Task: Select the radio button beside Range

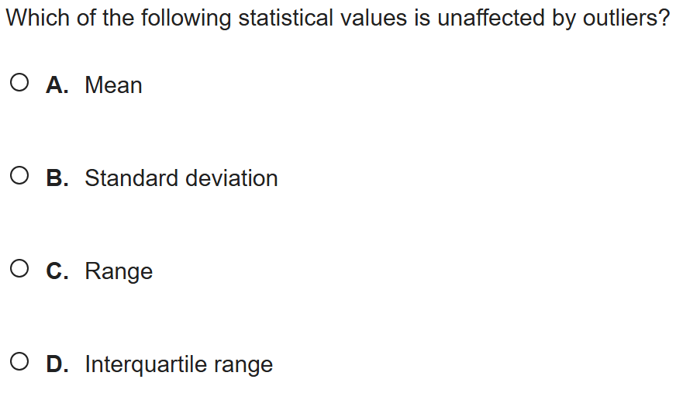Action: 21,270
